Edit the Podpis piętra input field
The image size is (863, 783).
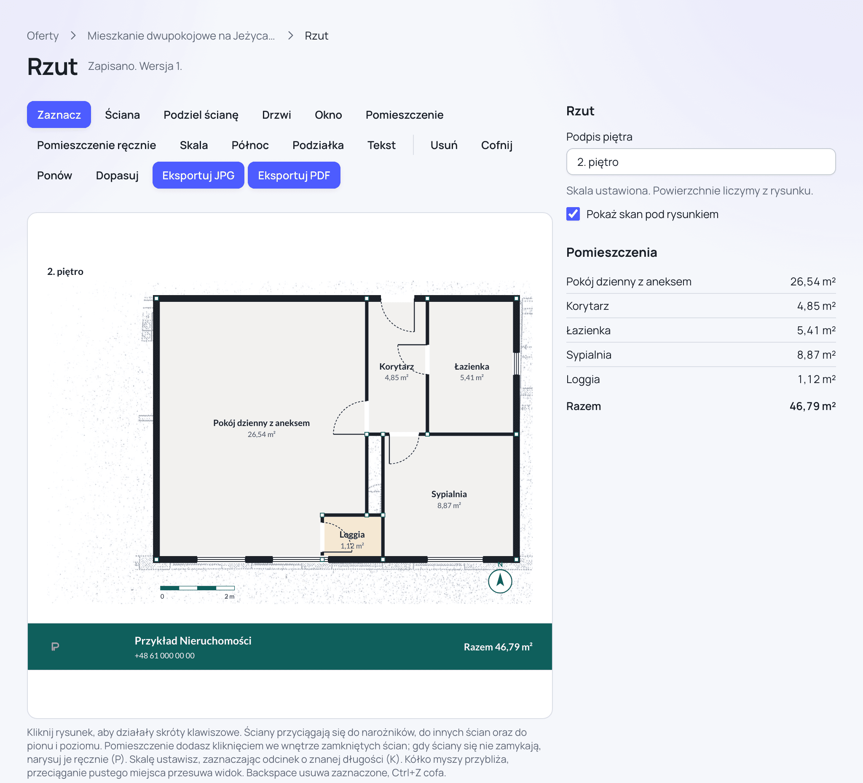[701, 162]
